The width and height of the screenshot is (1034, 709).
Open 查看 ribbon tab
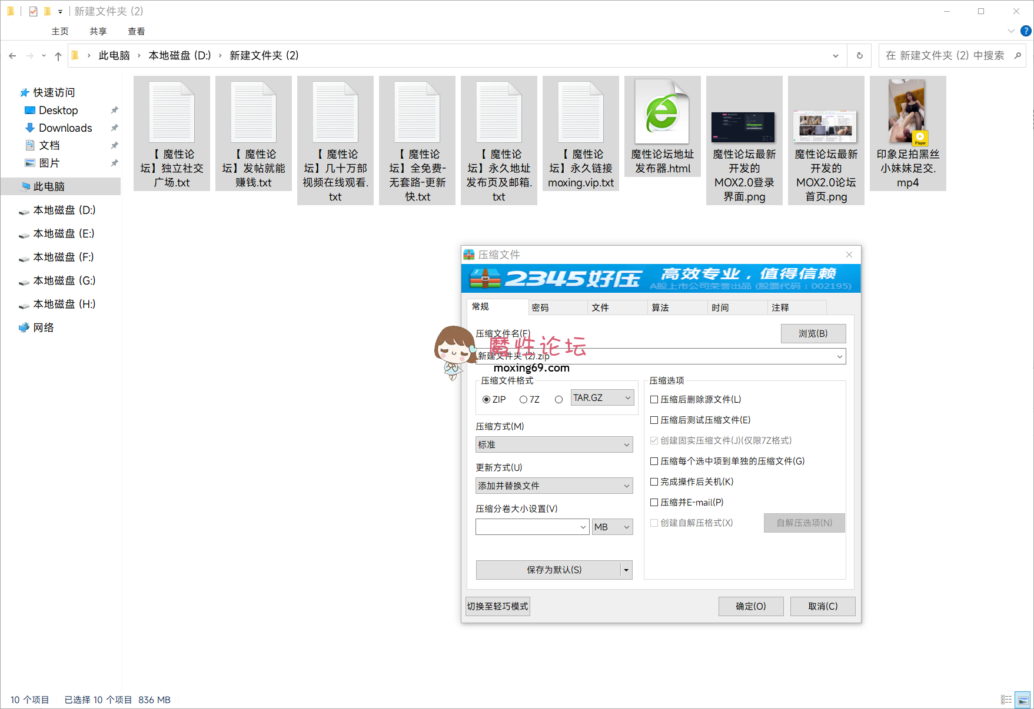137,31
